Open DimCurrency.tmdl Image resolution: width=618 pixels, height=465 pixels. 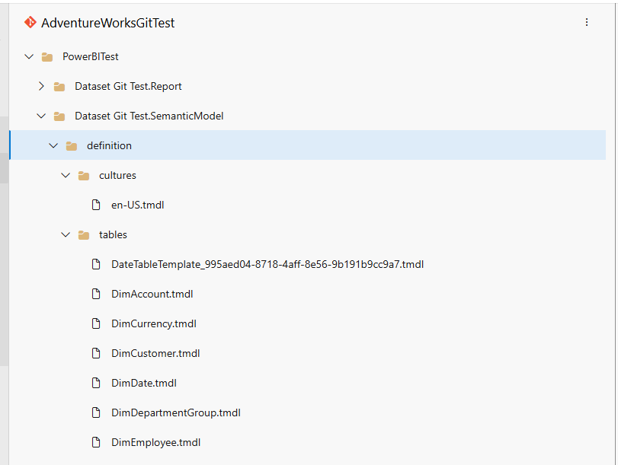pyautogui.click(x=154, y=323)
